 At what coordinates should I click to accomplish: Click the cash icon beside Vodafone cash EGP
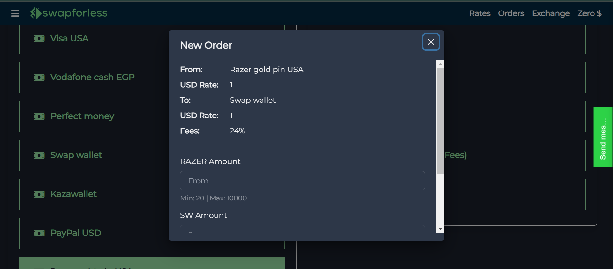tap(39, 78)
